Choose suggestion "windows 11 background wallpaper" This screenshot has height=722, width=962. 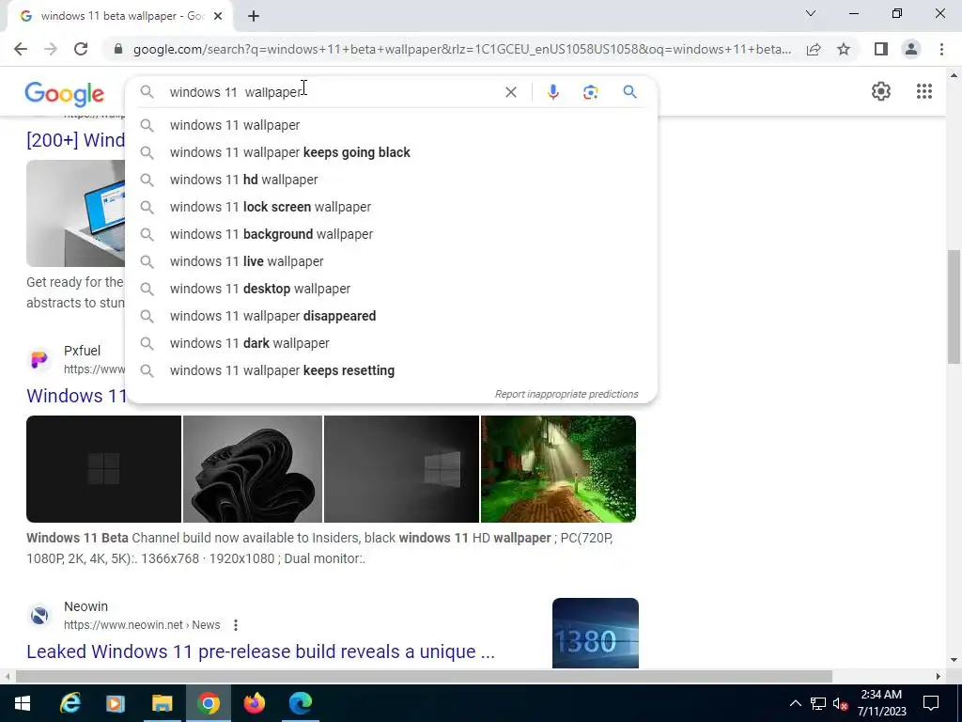pos(391,234)
